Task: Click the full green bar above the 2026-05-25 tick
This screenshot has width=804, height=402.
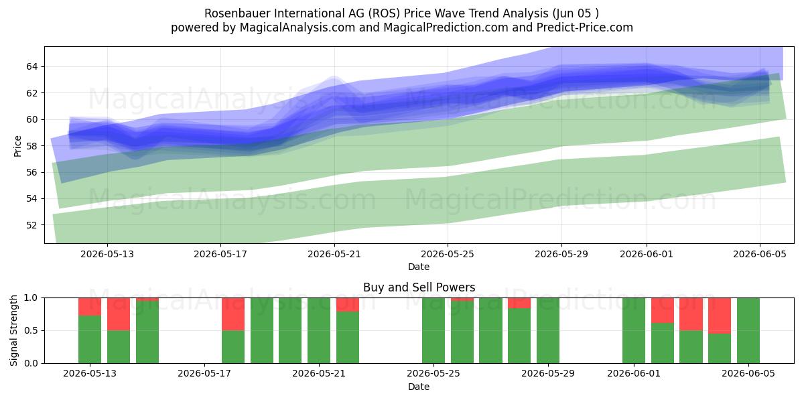Action: pos(433,330)
